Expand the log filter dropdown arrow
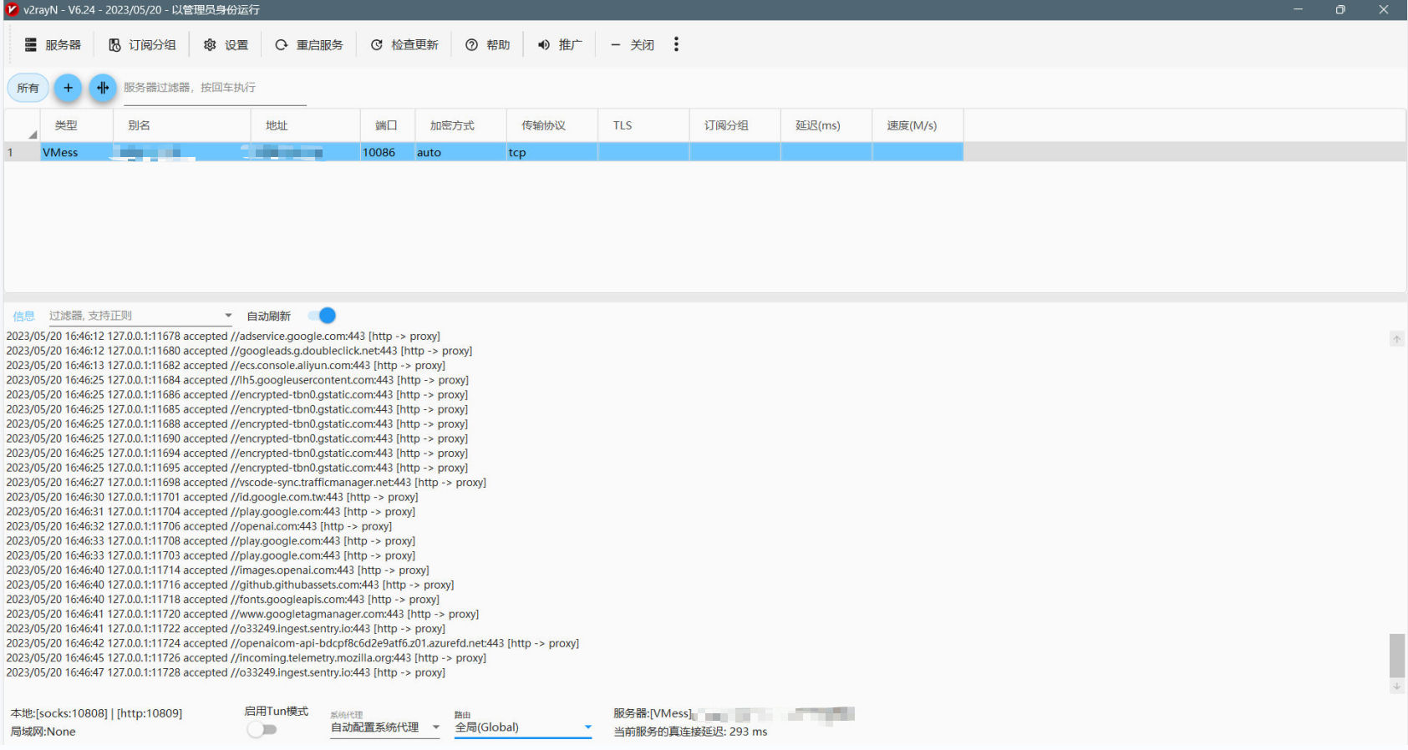 point(228,316)
